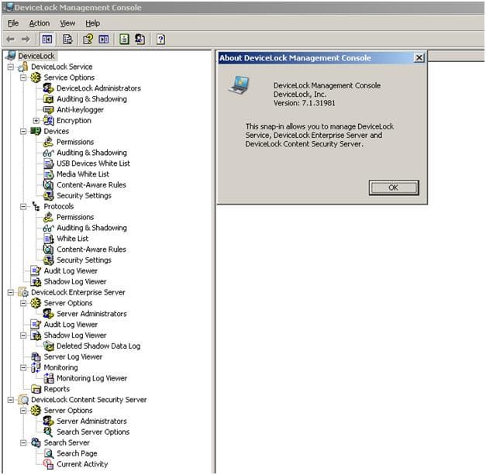Collapse the DeviceLock Content Security Server node

click(11, 400)
